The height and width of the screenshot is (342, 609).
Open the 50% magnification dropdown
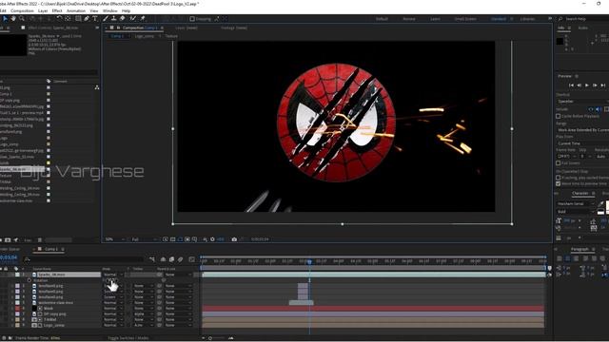click(x=114, y=239)
